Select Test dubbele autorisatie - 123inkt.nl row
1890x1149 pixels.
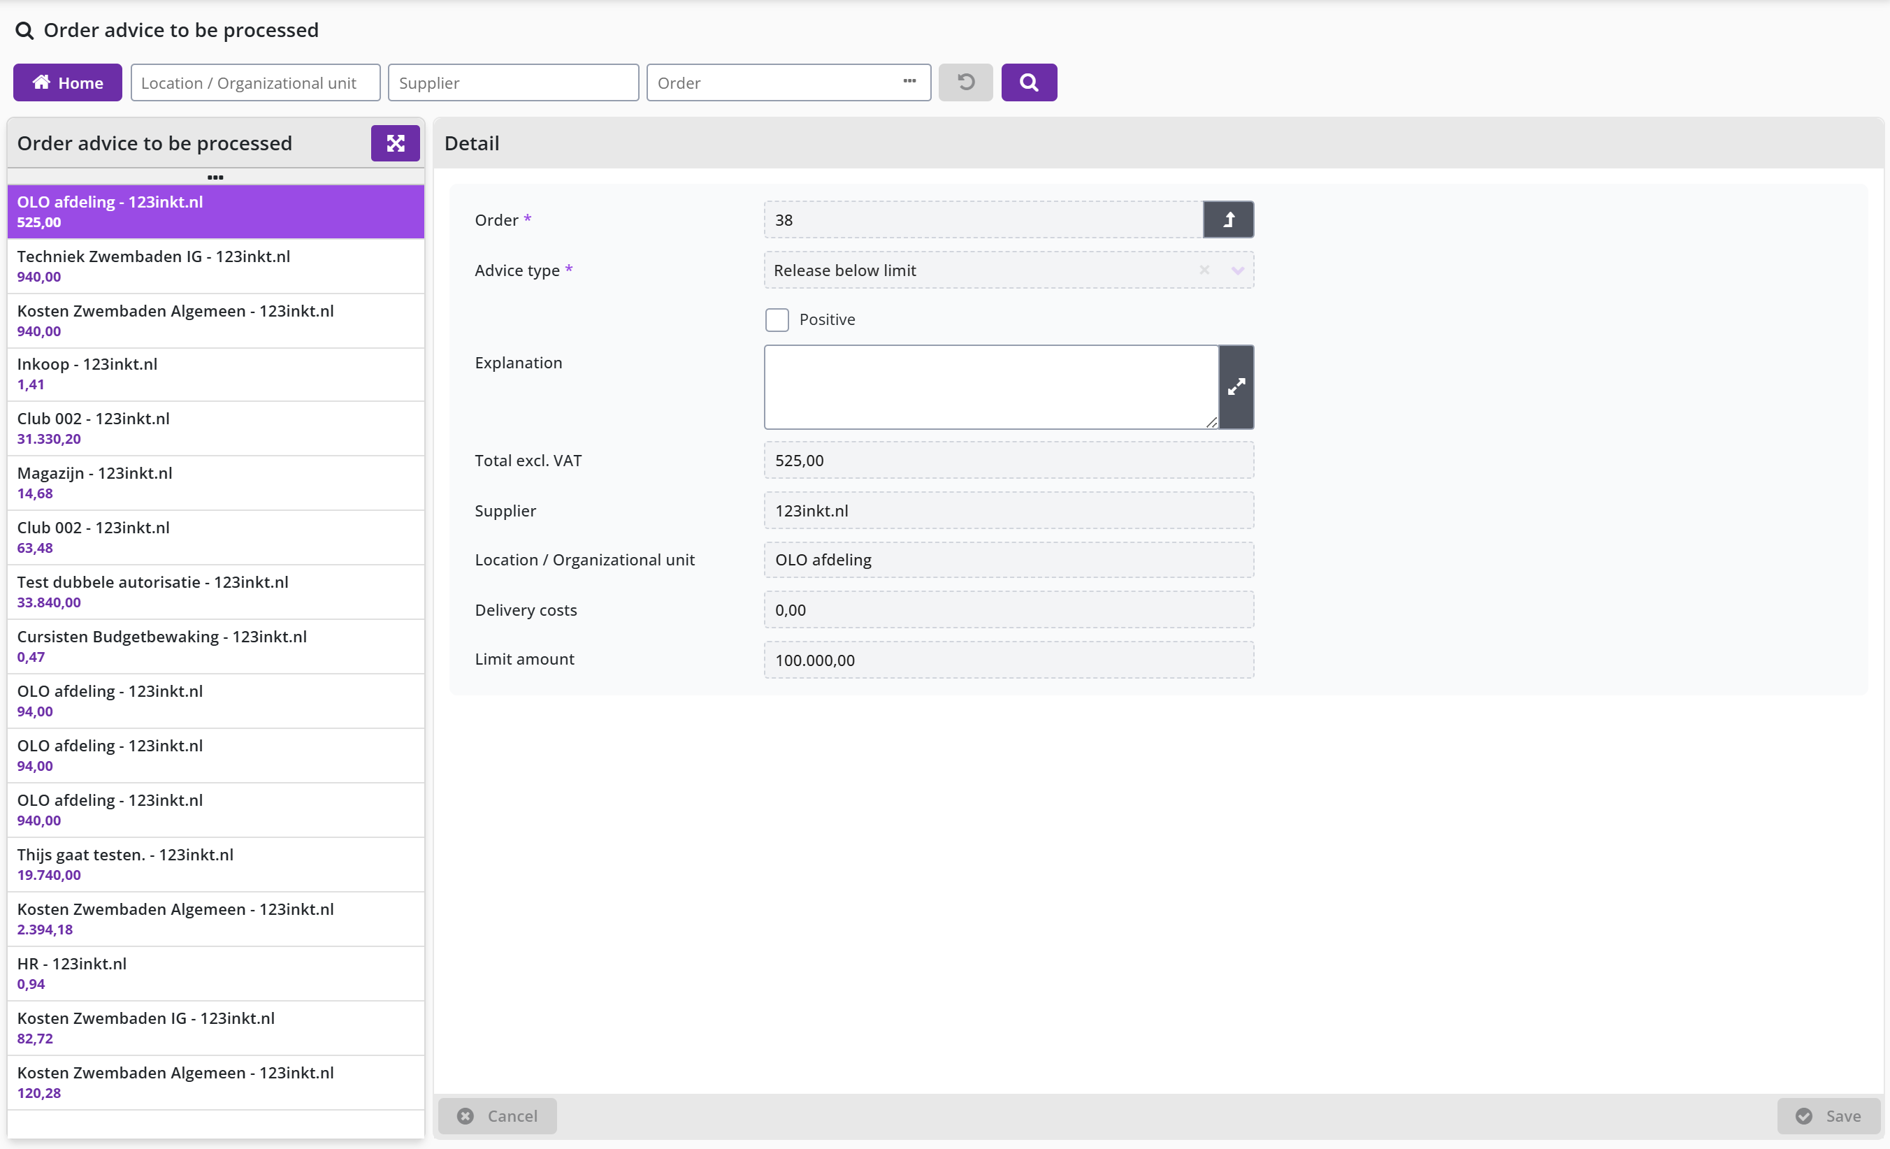215,591
